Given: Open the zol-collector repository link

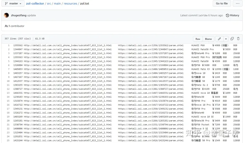Looking at the screenshot, I should tap(35, 3).
